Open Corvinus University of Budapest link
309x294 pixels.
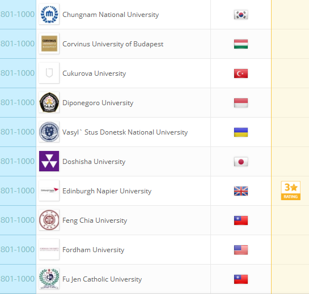point(113,44)
